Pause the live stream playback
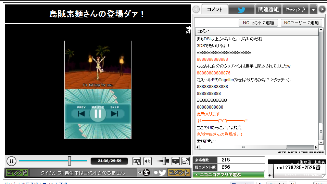This screenshot has width=327, height=184. (x=11, y=161)
